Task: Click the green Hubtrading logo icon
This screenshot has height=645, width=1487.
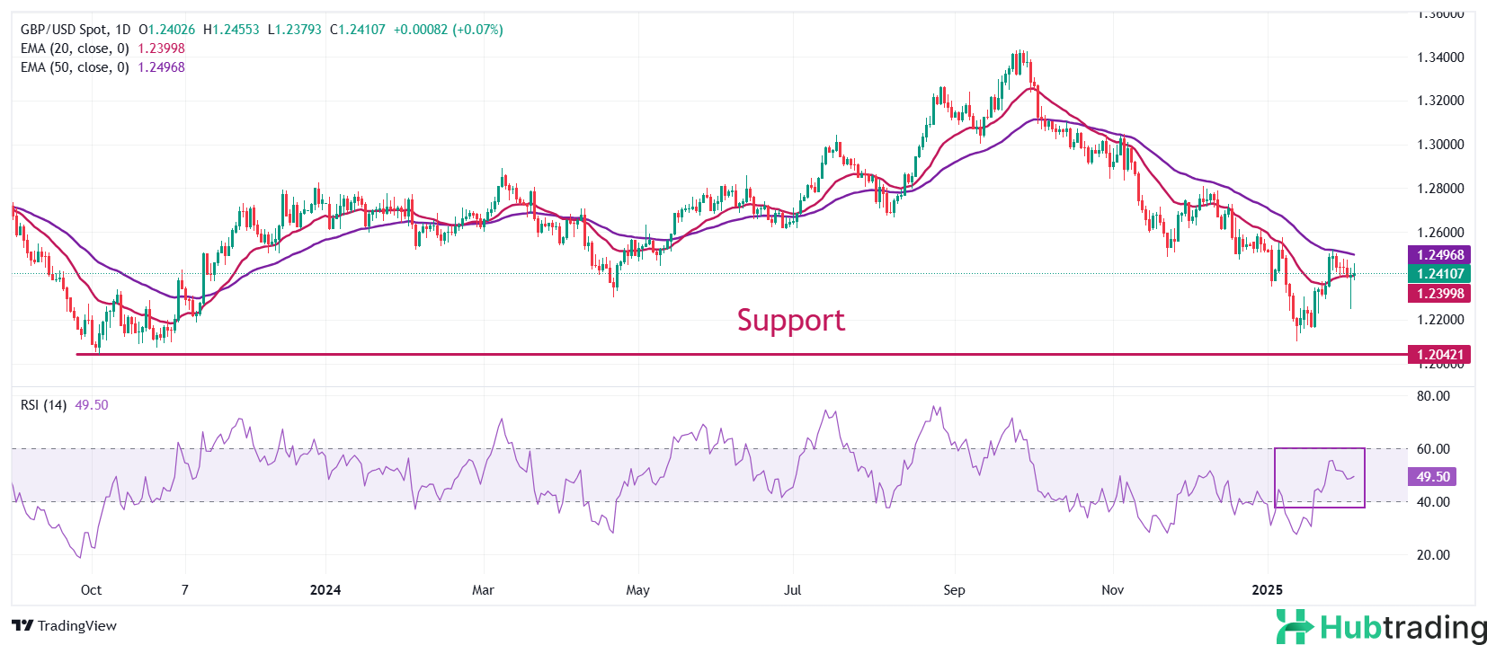Action: (1295, 627)
